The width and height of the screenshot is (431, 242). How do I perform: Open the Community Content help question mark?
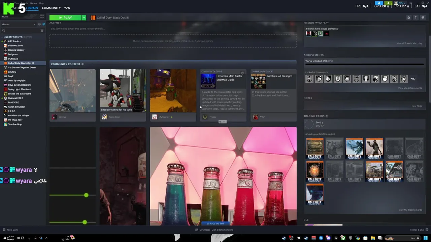(82, 64)
